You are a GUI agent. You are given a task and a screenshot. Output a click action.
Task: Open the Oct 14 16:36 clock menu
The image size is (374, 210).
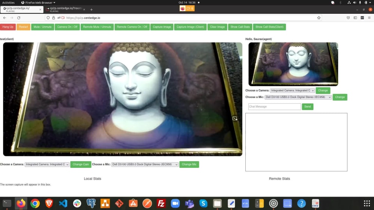click(187, 3)
